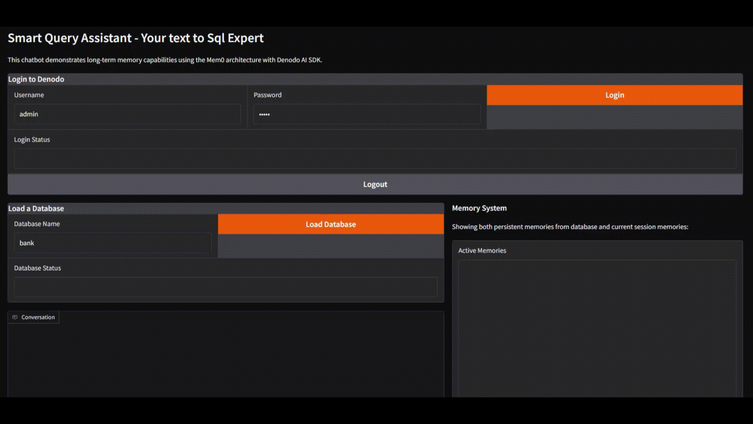Click the Memory System heading

coord(479,208)
